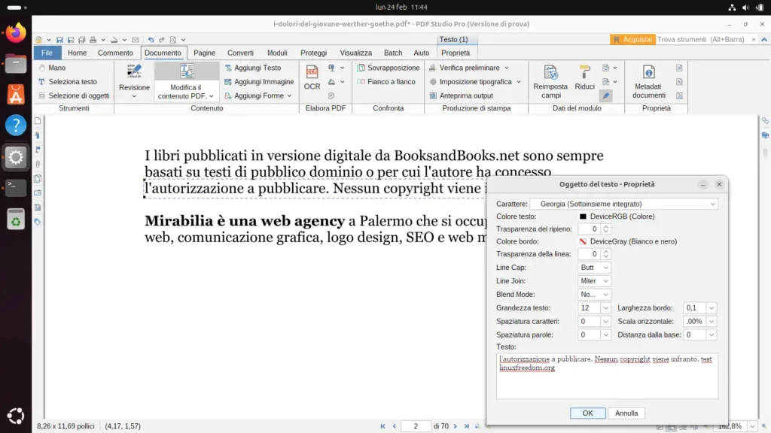The height and width of the screenshot is (433, 771).
Task: Switch to the Documento ribbon tab
Action: click(163, 53)
